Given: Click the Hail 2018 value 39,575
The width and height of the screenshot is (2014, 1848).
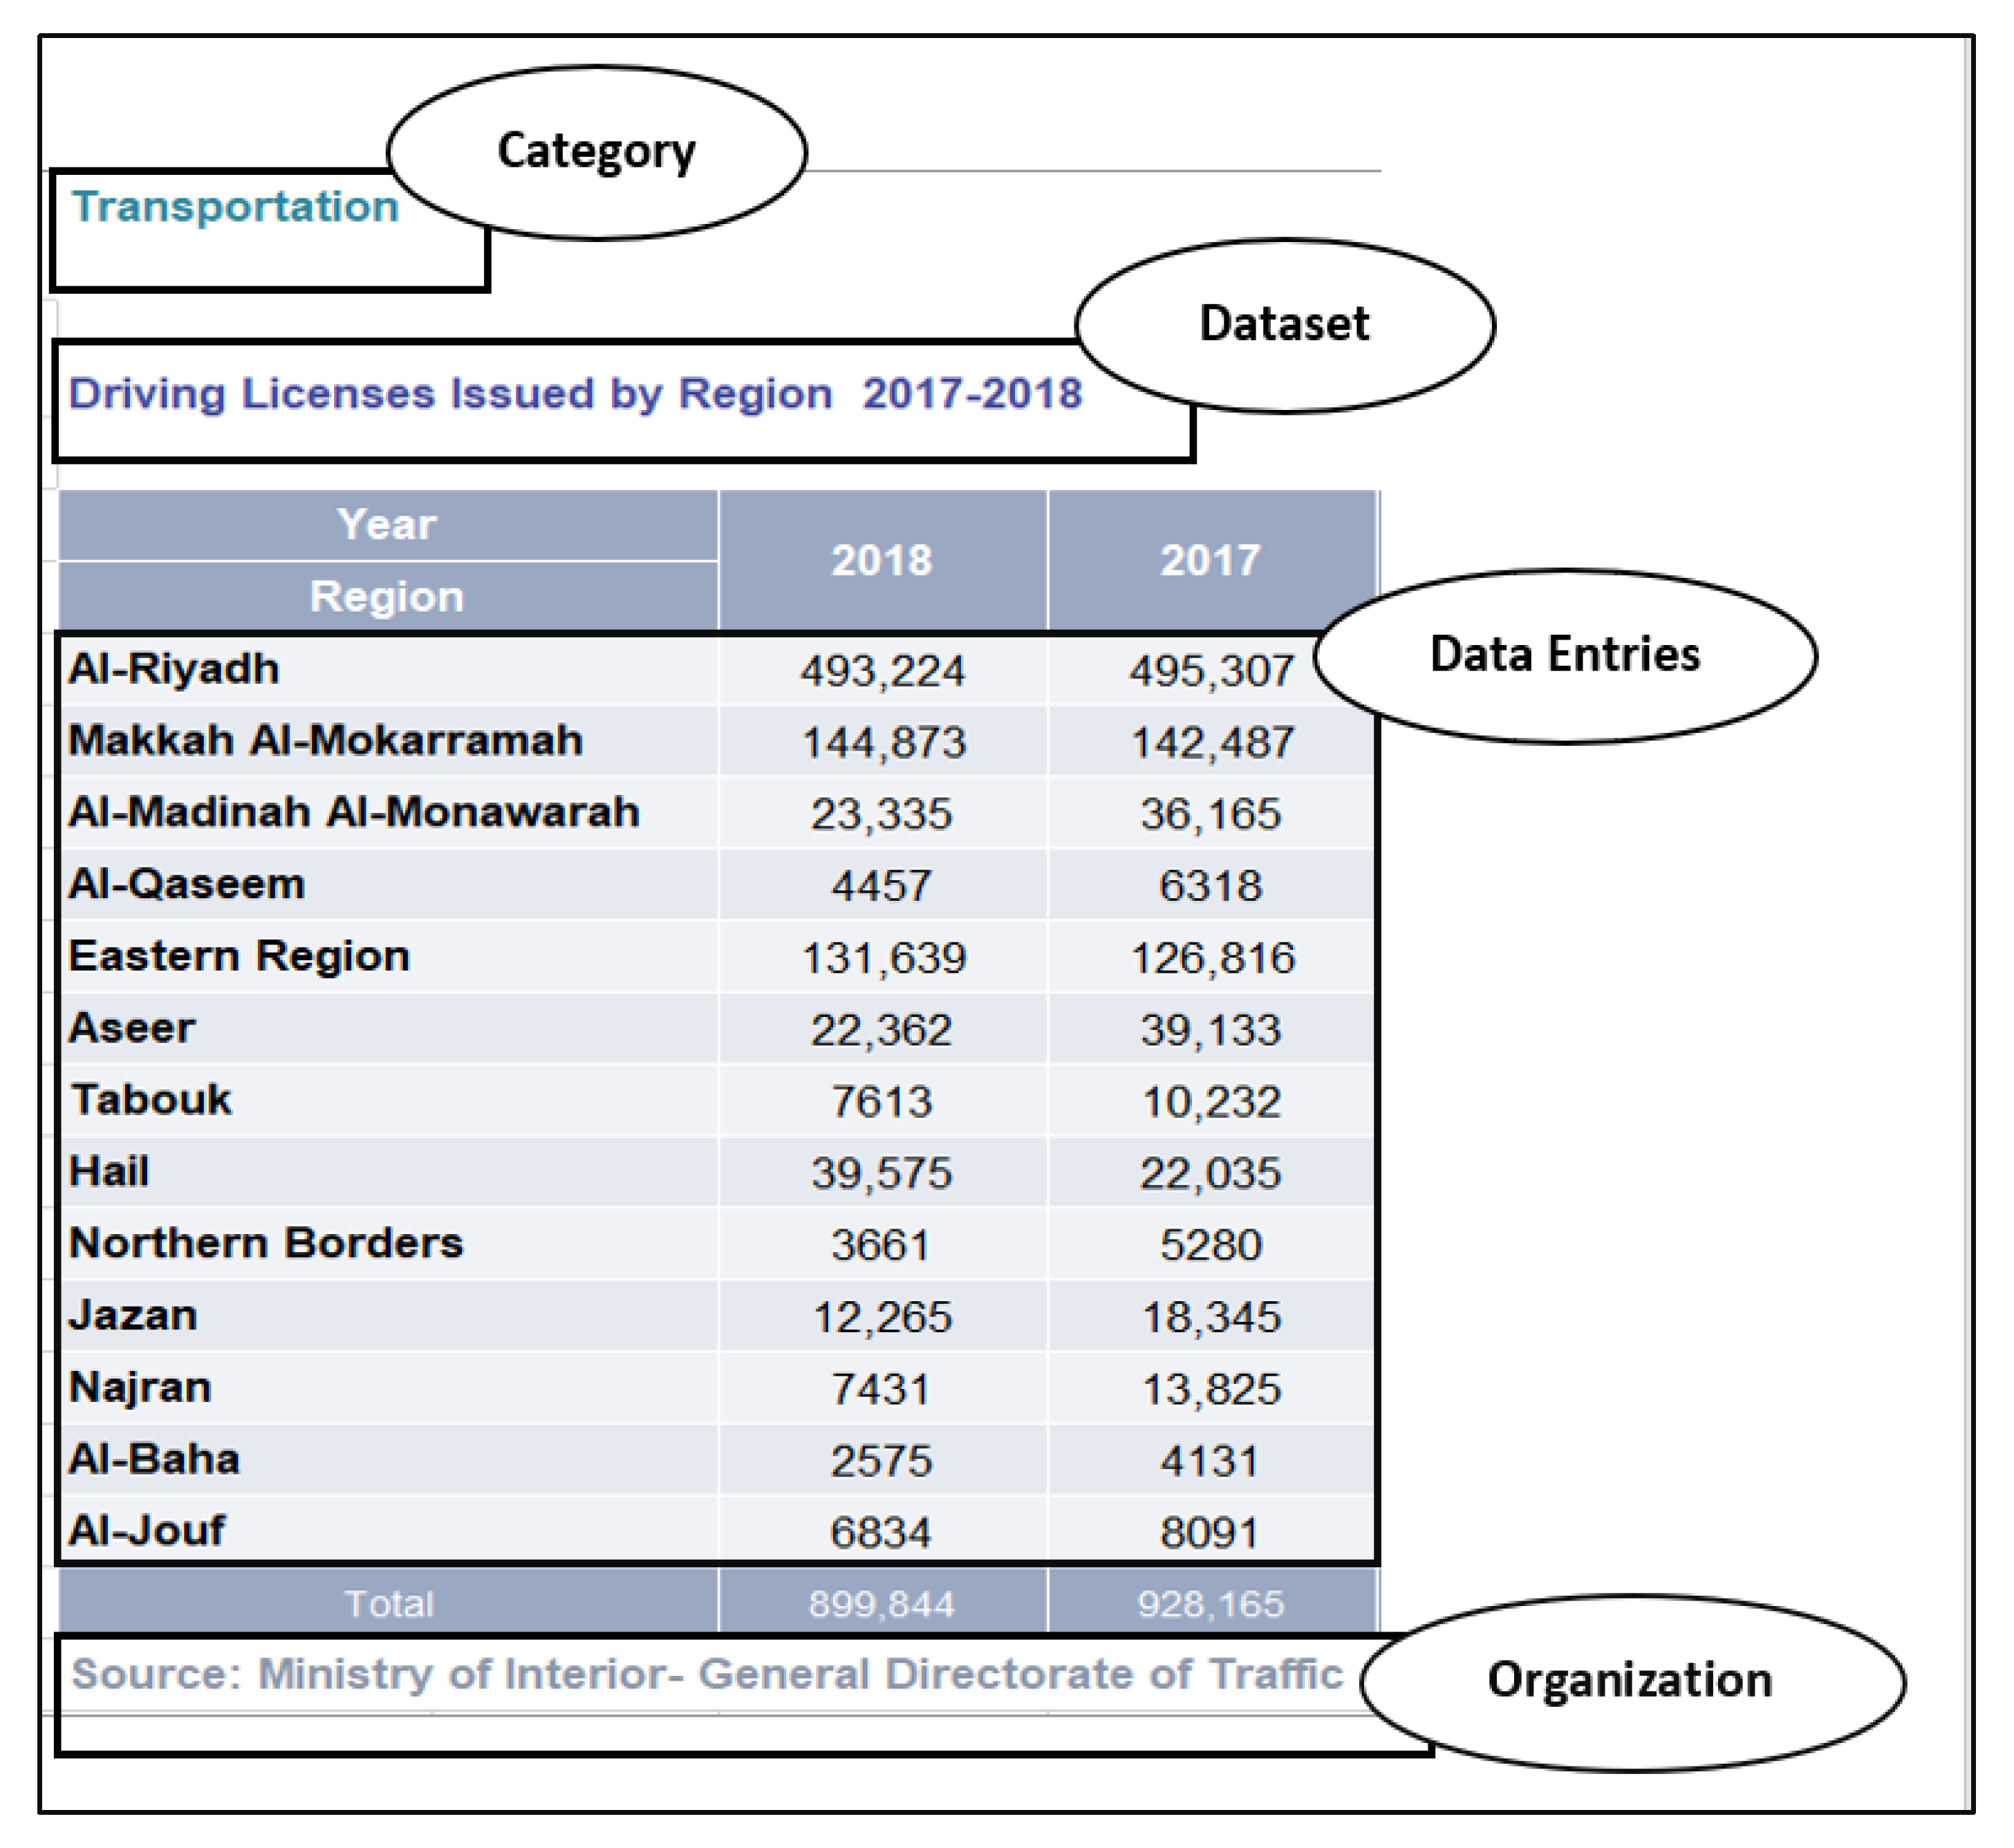Looking at the screenshot, I should coord(881,1173).
